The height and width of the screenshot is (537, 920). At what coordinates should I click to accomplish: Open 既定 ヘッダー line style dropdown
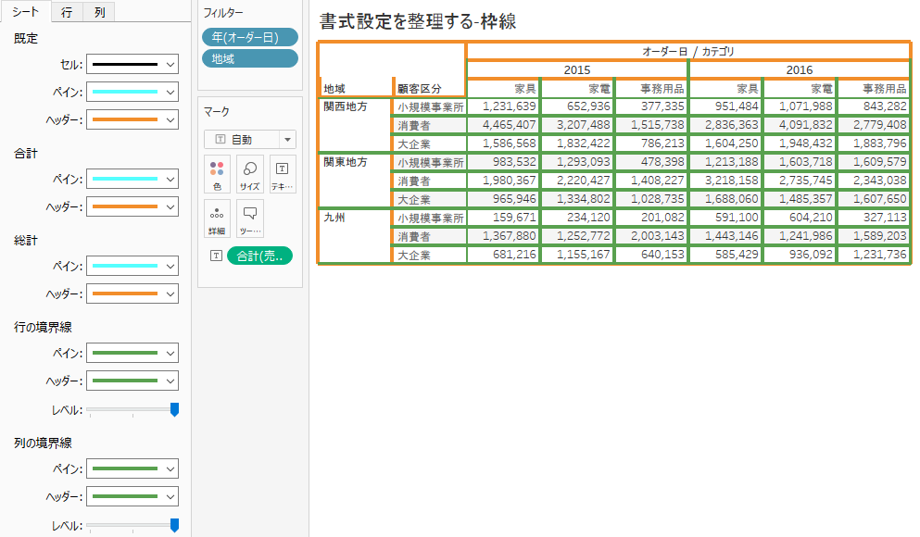click(132, 120)
